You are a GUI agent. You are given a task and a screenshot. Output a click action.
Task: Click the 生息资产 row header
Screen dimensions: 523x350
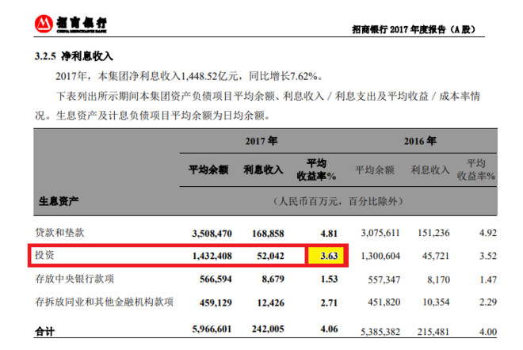pyautogui.click(x=59, y=201)
